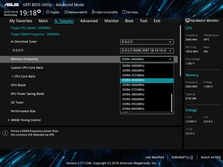Select the OC Tuner row
The height and width of the screenshot is (167, 223).
coord(17,103)
